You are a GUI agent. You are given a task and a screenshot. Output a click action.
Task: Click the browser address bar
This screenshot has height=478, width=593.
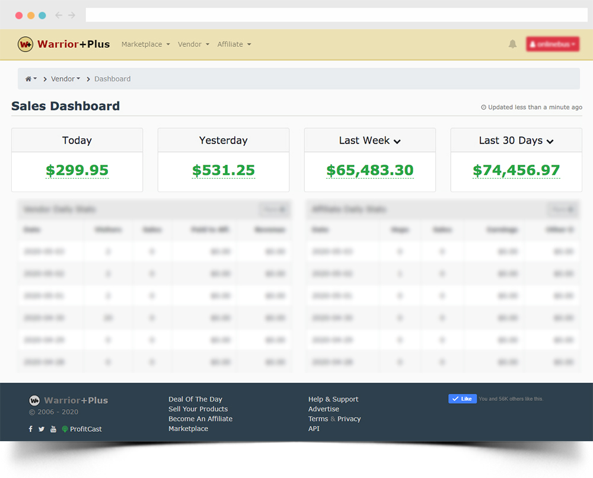(x=337, y=15)
